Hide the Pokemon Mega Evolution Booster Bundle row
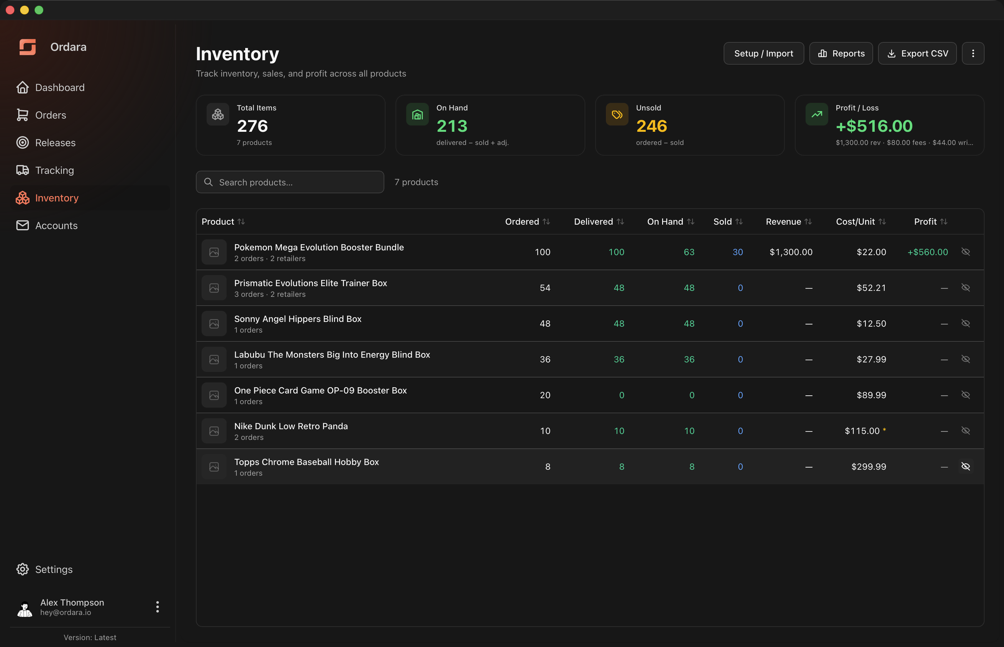 point(966,252)
